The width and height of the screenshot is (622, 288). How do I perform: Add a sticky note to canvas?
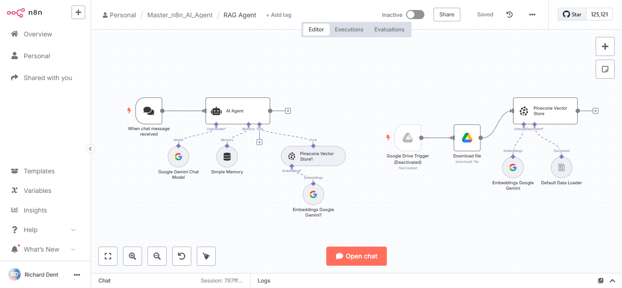click(605, 69)
